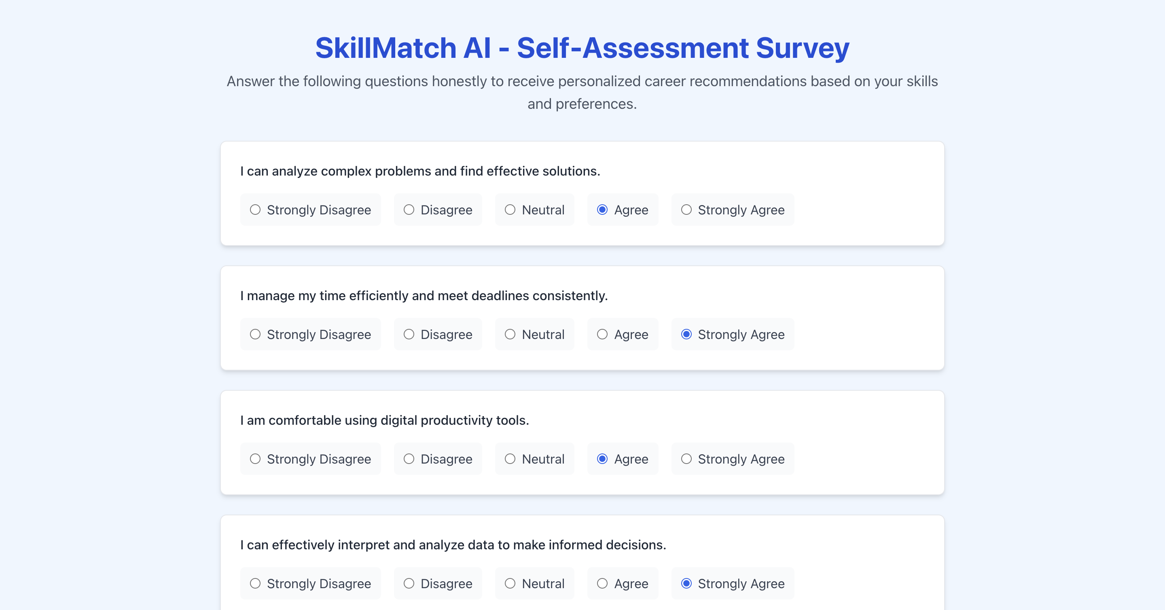
Task: Select Strongly Disagree for time management question
Action: pyautogui.click(x=255, y=335)
